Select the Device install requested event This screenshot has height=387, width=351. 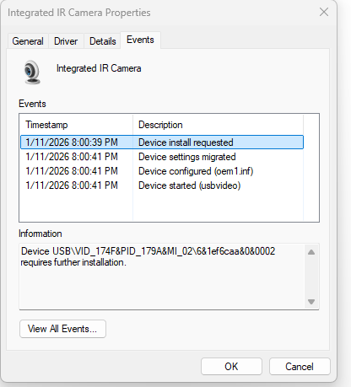162,142
